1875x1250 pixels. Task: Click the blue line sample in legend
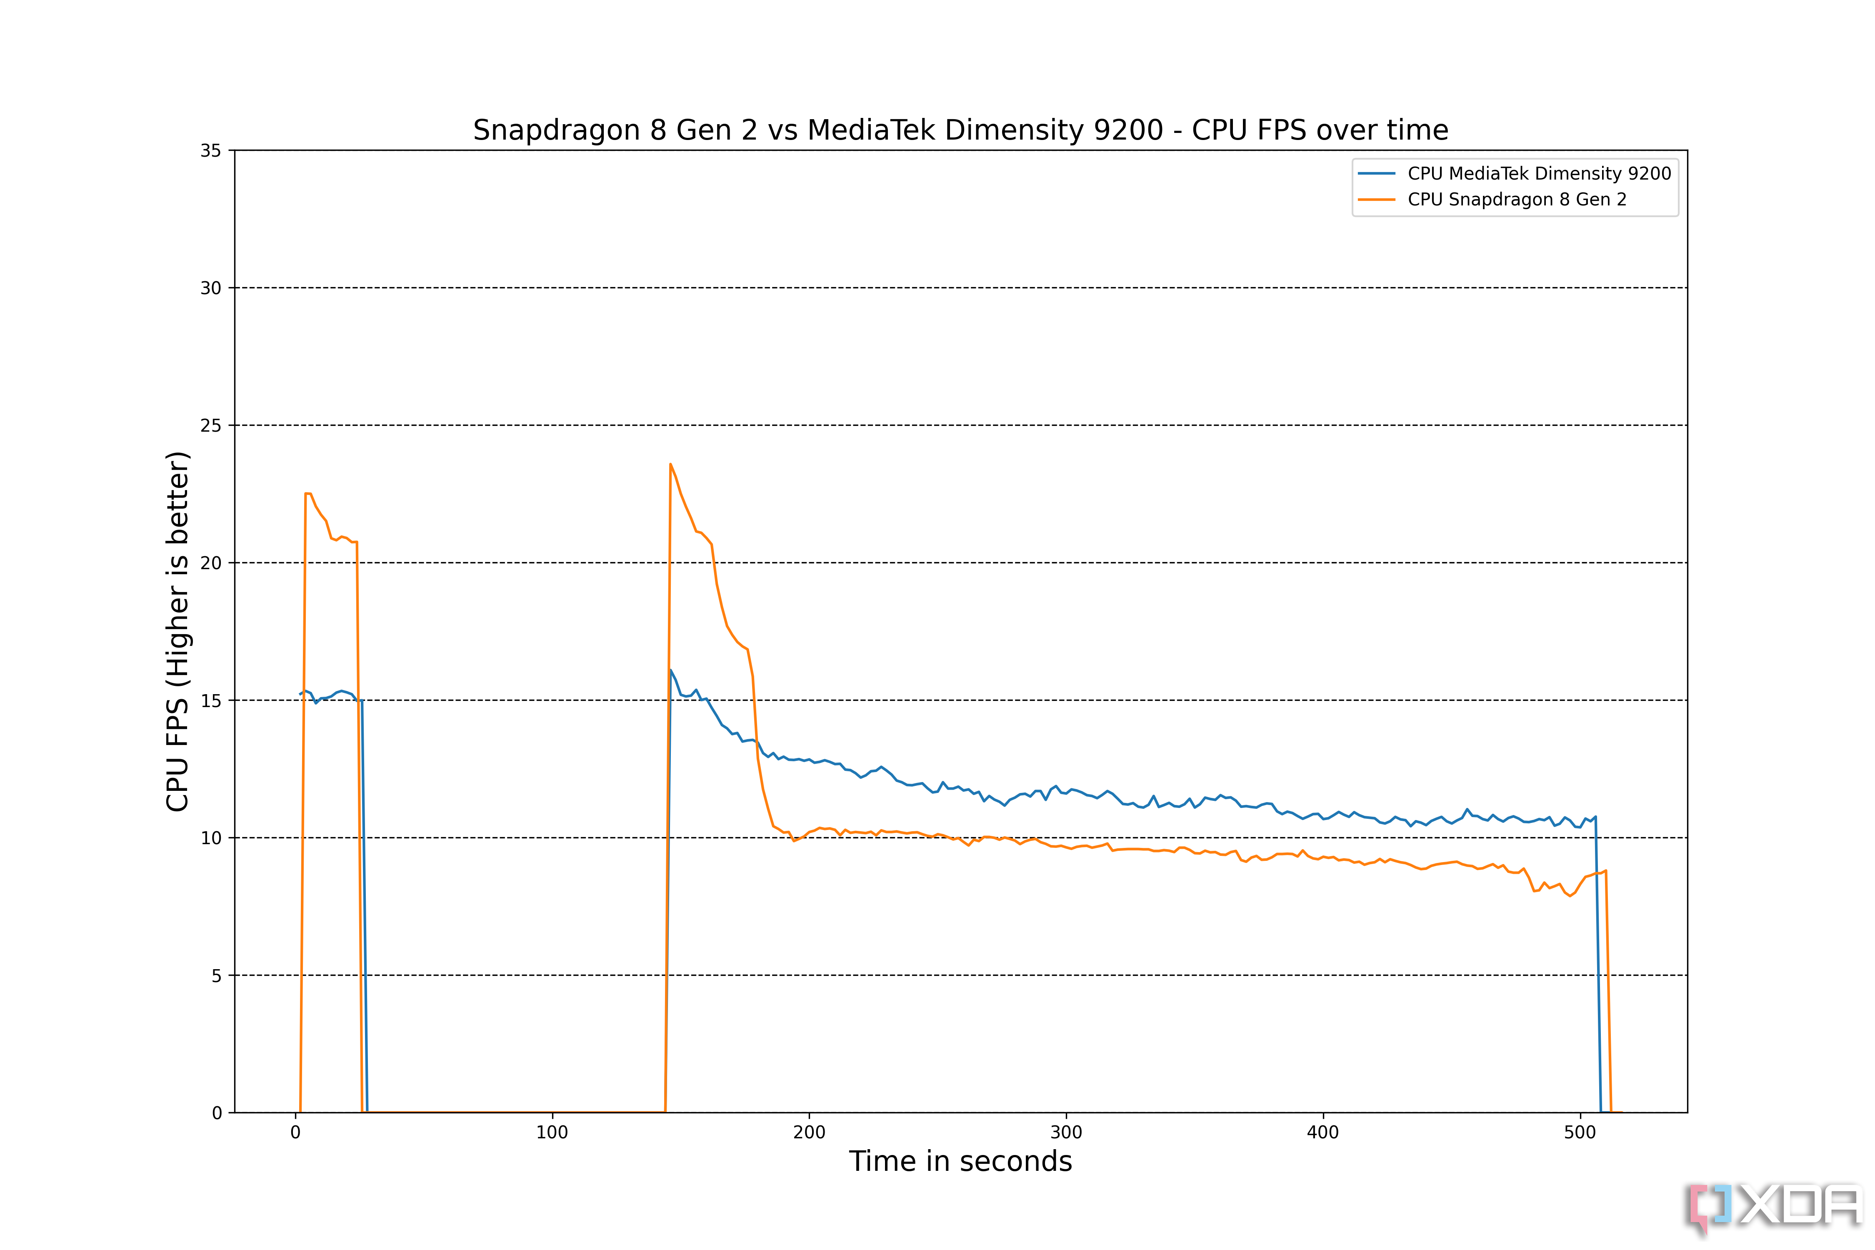1377,174
